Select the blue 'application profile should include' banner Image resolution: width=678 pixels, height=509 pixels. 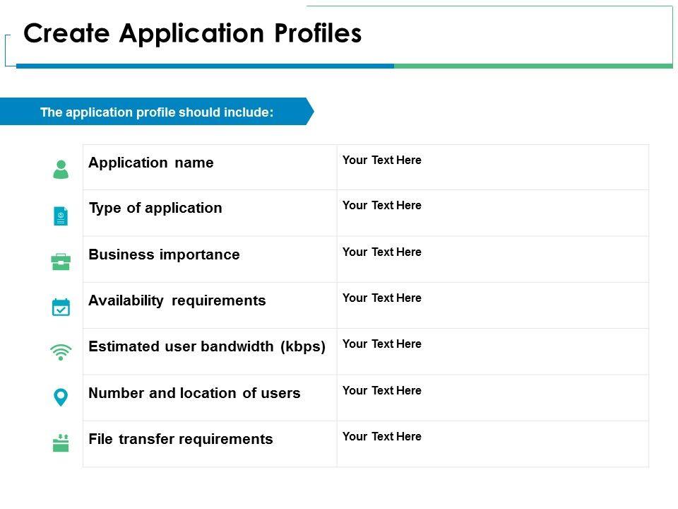[x=157, y=112]
